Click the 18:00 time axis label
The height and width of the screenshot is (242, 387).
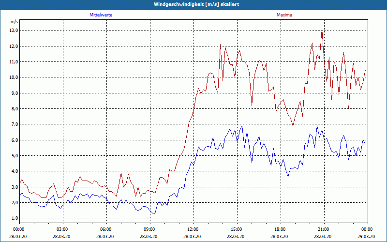(281, 229)
